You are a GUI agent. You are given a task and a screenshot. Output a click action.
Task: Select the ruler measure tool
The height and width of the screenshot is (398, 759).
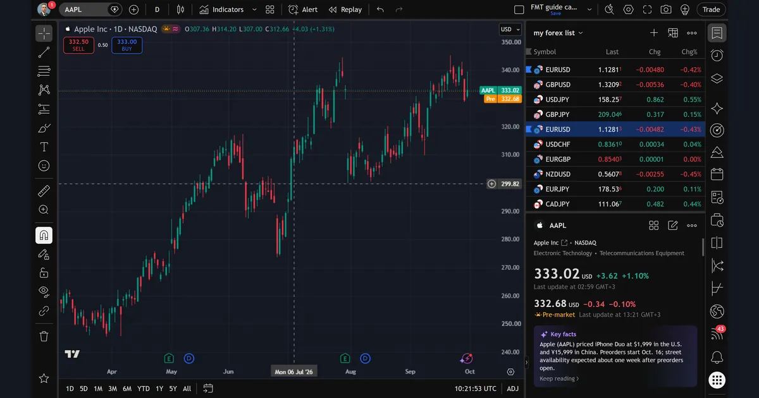click(x=44, y=191)
